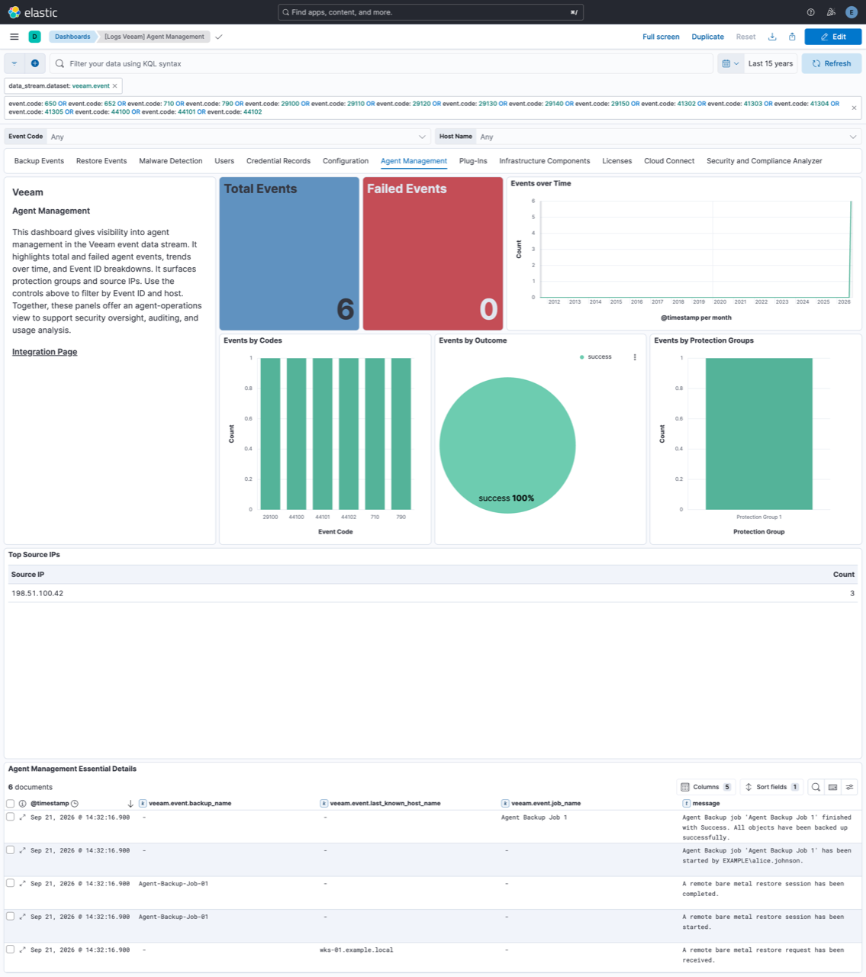
Task: Click the saved-state checkmark beside breadcrumb
Action: 219,37
